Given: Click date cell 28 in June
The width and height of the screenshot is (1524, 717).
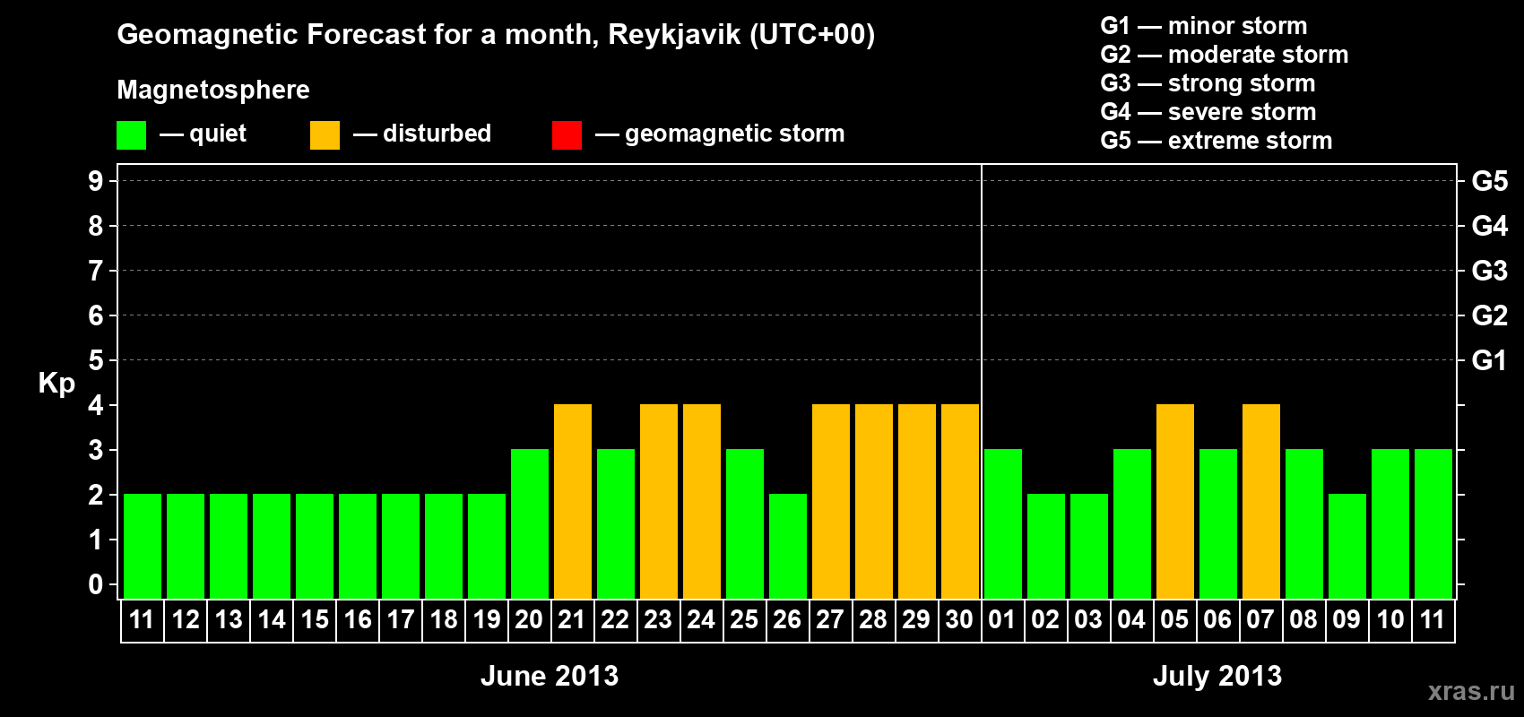Looking at the screenshot, I should (874, 620).
